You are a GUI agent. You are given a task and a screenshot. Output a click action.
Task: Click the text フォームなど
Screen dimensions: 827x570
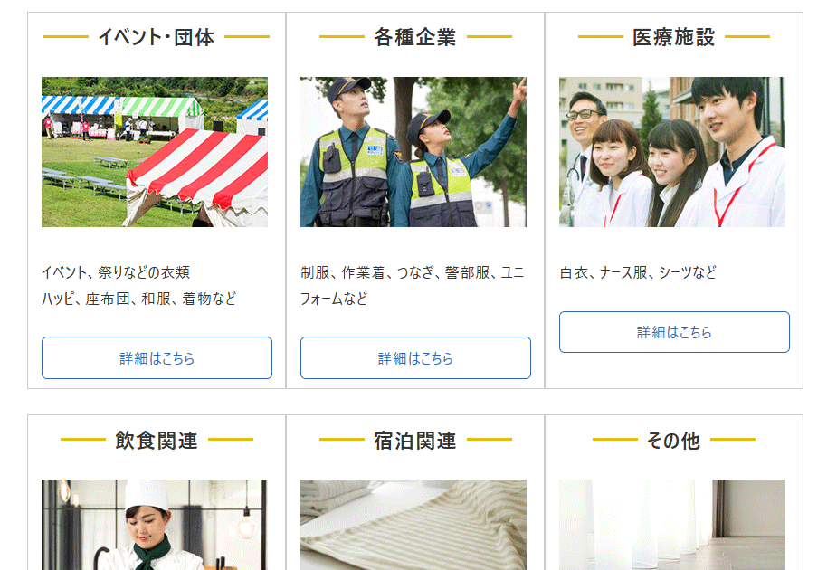(x=334, y=299)
